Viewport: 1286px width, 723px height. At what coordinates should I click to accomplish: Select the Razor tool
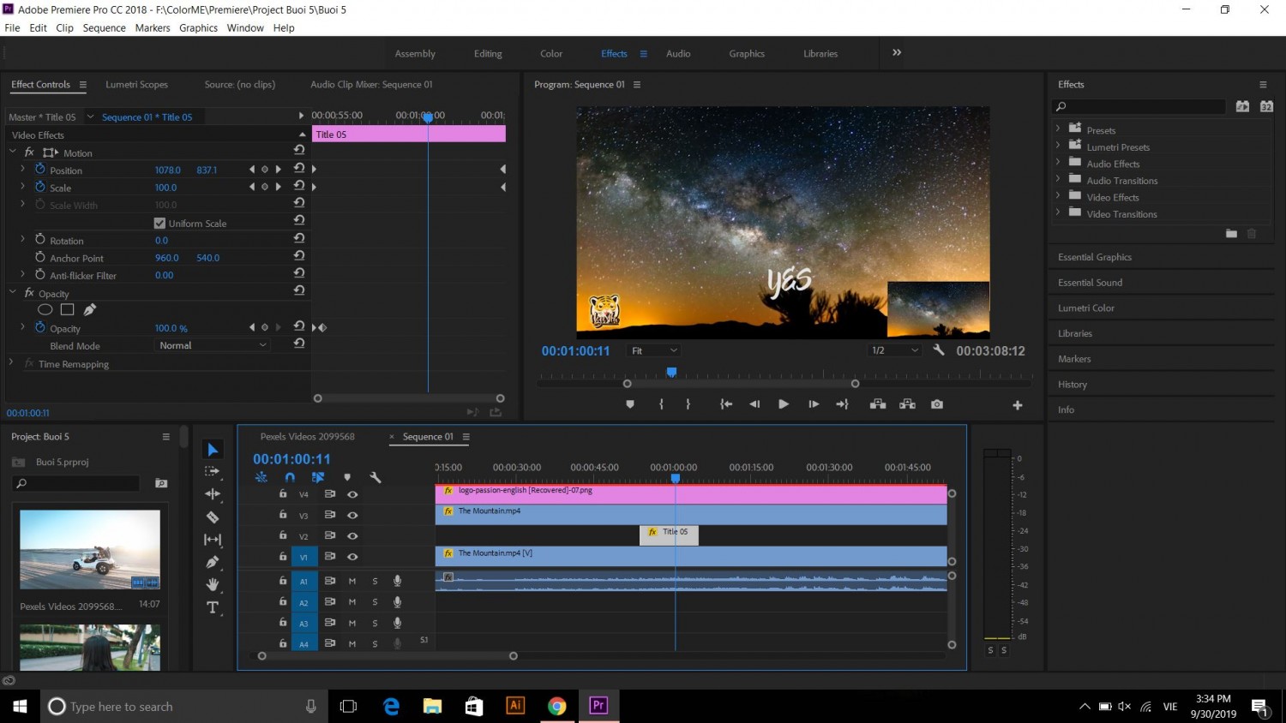(x=213, y=517)
